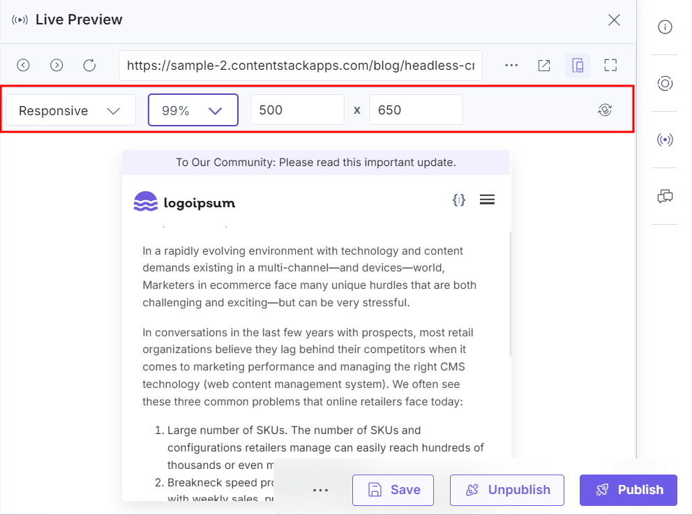Click the logoipsum logo

point(184,202)
